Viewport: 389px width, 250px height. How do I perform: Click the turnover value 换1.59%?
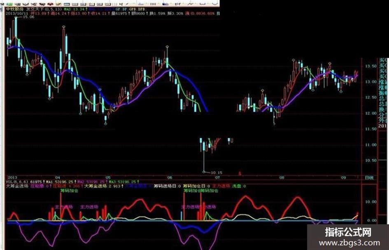click(x=157, y=14)
